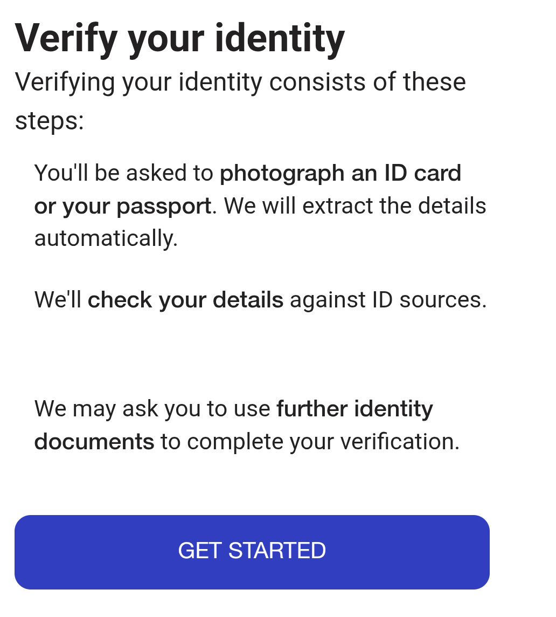556x617 pixels.
Task: Click the bold word "documents"
Action: [94, 442]
